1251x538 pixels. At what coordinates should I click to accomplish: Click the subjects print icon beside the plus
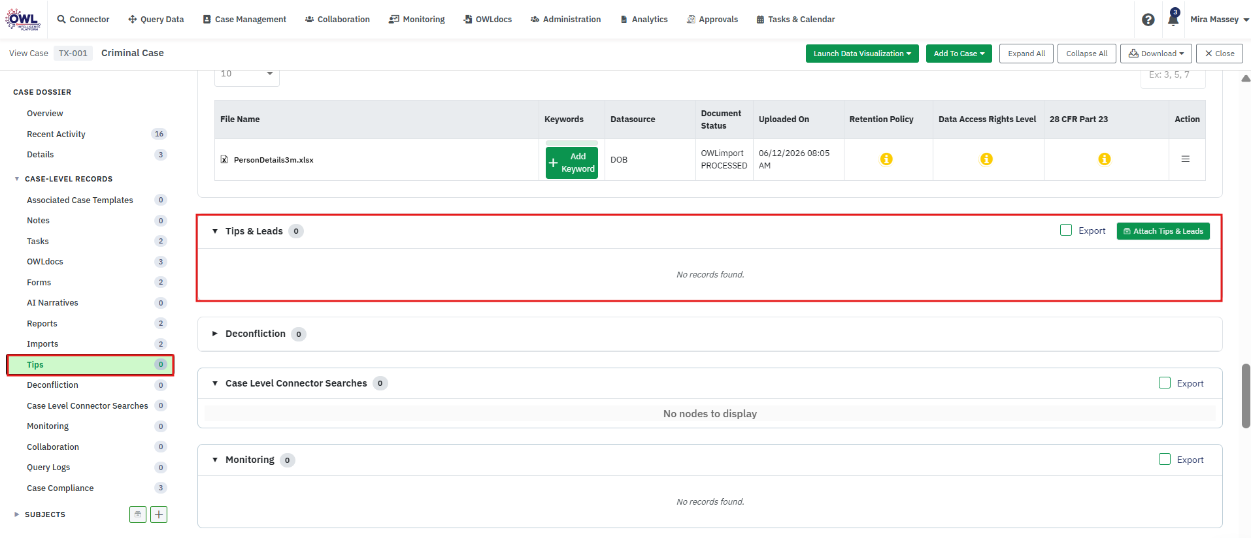pos(138,514)
